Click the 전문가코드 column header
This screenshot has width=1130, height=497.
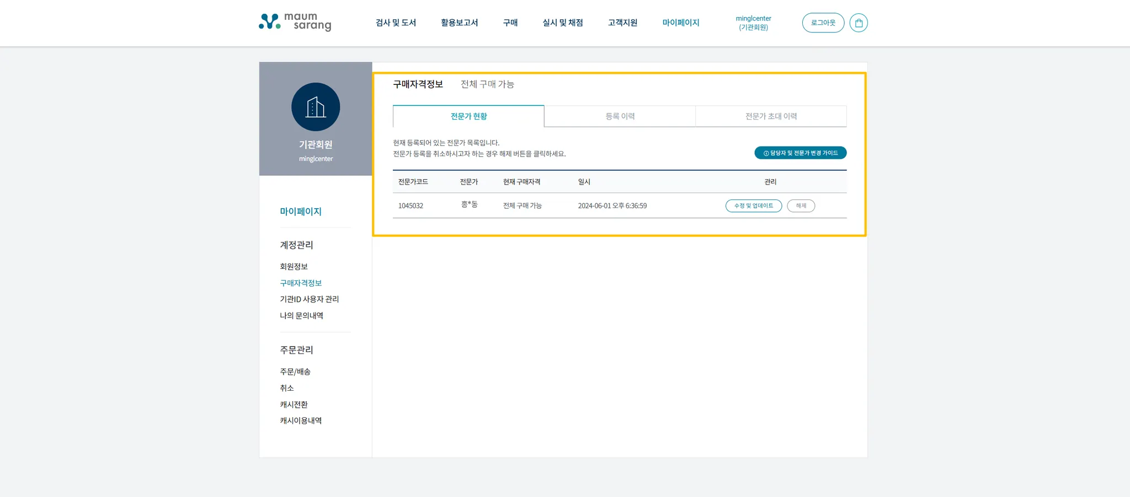(413, 182)
